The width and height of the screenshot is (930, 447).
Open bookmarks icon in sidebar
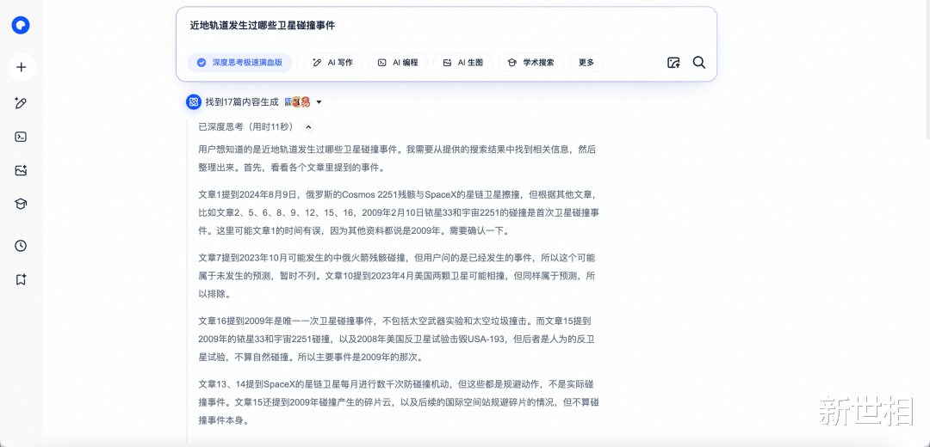[21, 279]
